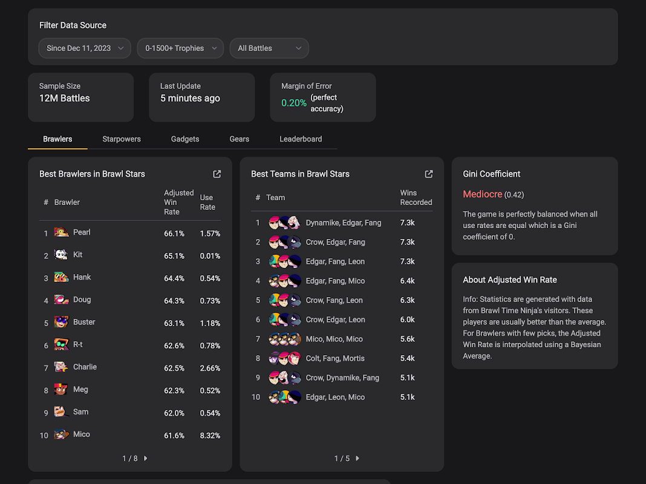Screen dimensions: 646x484
Task: Click team icons for Colt, Fang, Mortis
Action: click(x=285, y=358)
